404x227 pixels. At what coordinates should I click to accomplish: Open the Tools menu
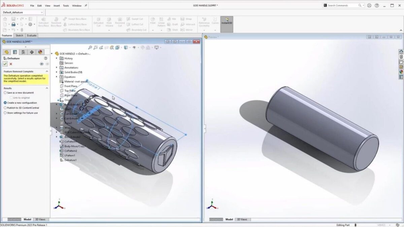pyautogui.click(x=66, y=6)
